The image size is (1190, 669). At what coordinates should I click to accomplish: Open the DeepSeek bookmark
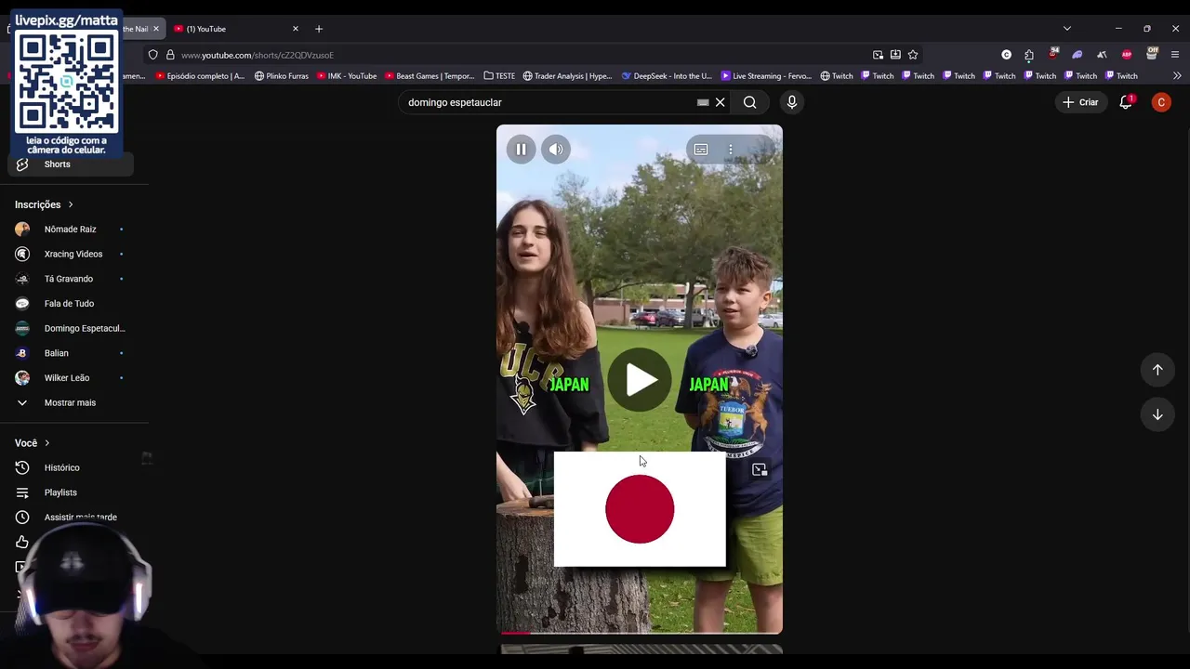(x=667, y=76)
